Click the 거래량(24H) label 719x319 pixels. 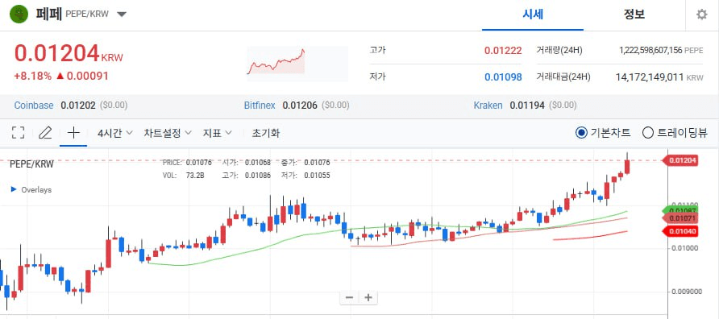(x=559, y=51)
